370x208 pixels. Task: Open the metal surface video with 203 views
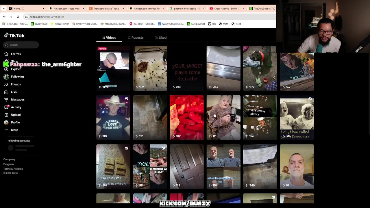pos(223,68)
